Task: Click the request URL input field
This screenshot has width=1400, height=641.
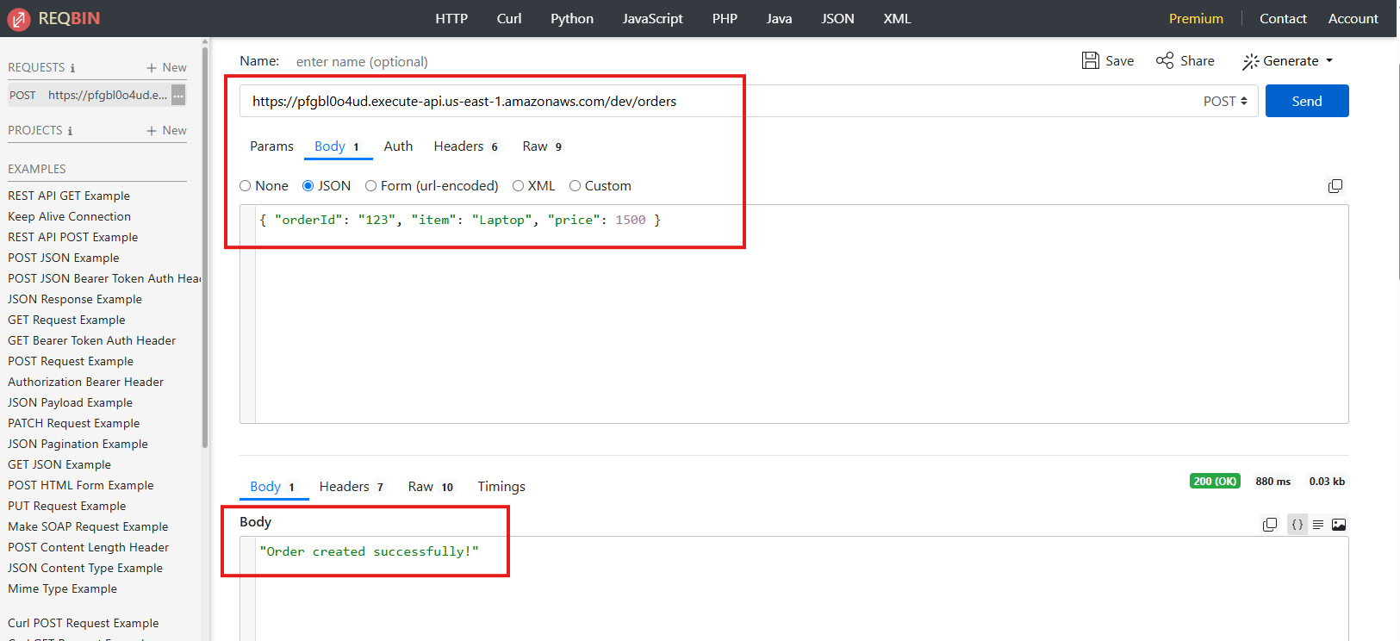Action: (715, 102)
